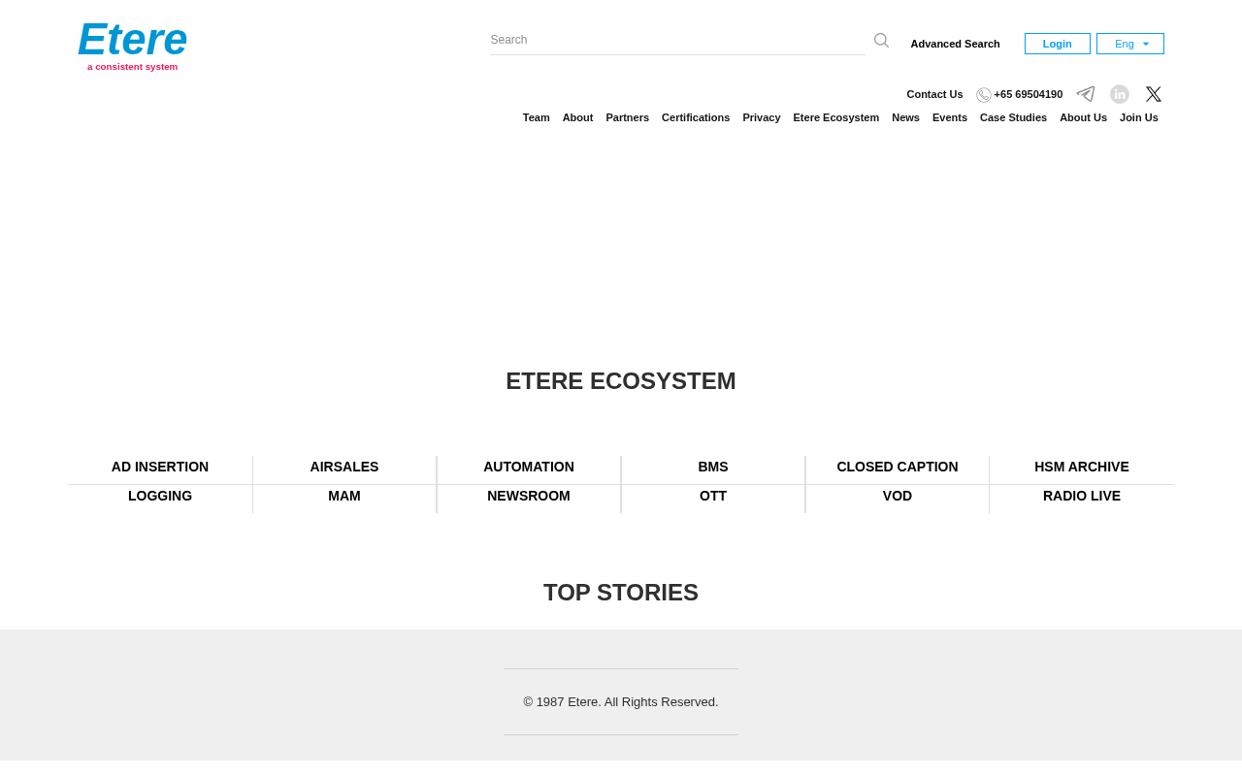This screenshot has width=1242, height=776.
Task: Select BMS in the ecosystem grid
Action: [x=713, y=467]
